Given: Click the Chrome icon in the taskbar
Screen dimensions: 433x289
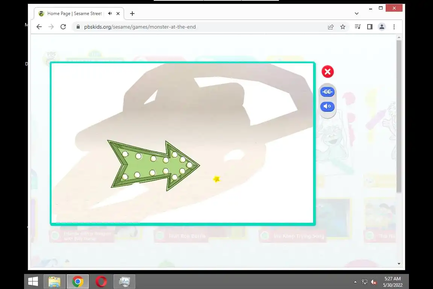Looking at the screenshot, I should tap(78, 281).
